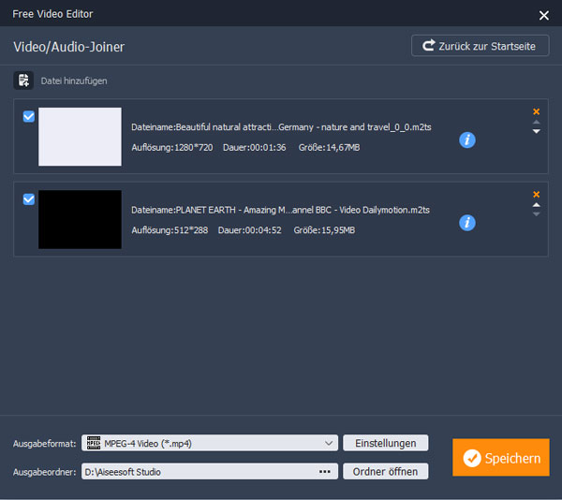Remove the Beautiful natural attractions file with orange X
Image resolution: width=562 pixels, height=500 pixels.
[536, 111]
